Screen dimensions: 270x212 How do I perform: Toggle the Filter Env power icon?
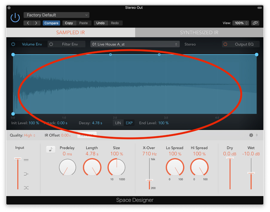click(x=51, y=44)
